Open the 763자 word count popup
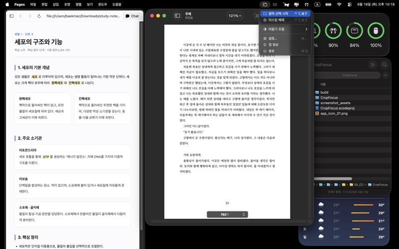The image size is (399, 249). click(227, 215)
